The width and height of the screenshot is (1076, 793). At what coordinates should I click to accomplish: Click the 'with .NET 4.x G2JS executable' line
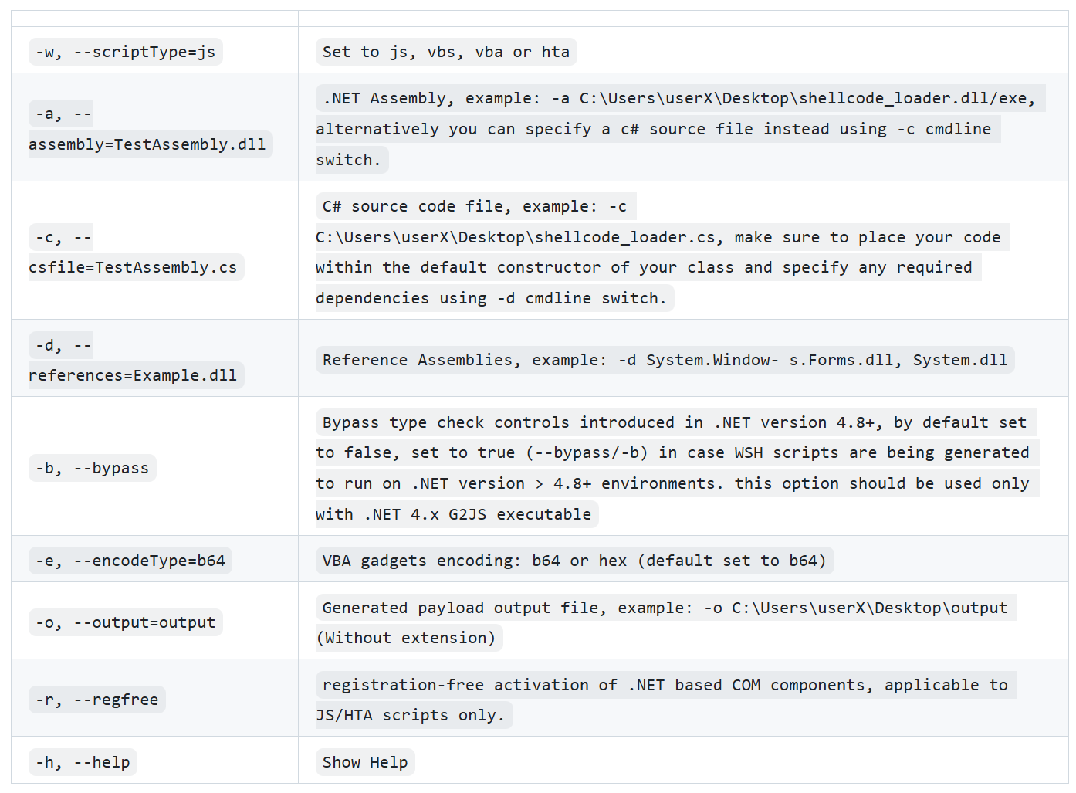click(x=454, y=515)
